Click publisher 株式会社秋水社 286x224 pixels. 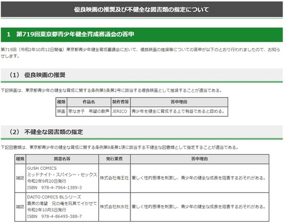pyautogui.click(x=114, y=207)
